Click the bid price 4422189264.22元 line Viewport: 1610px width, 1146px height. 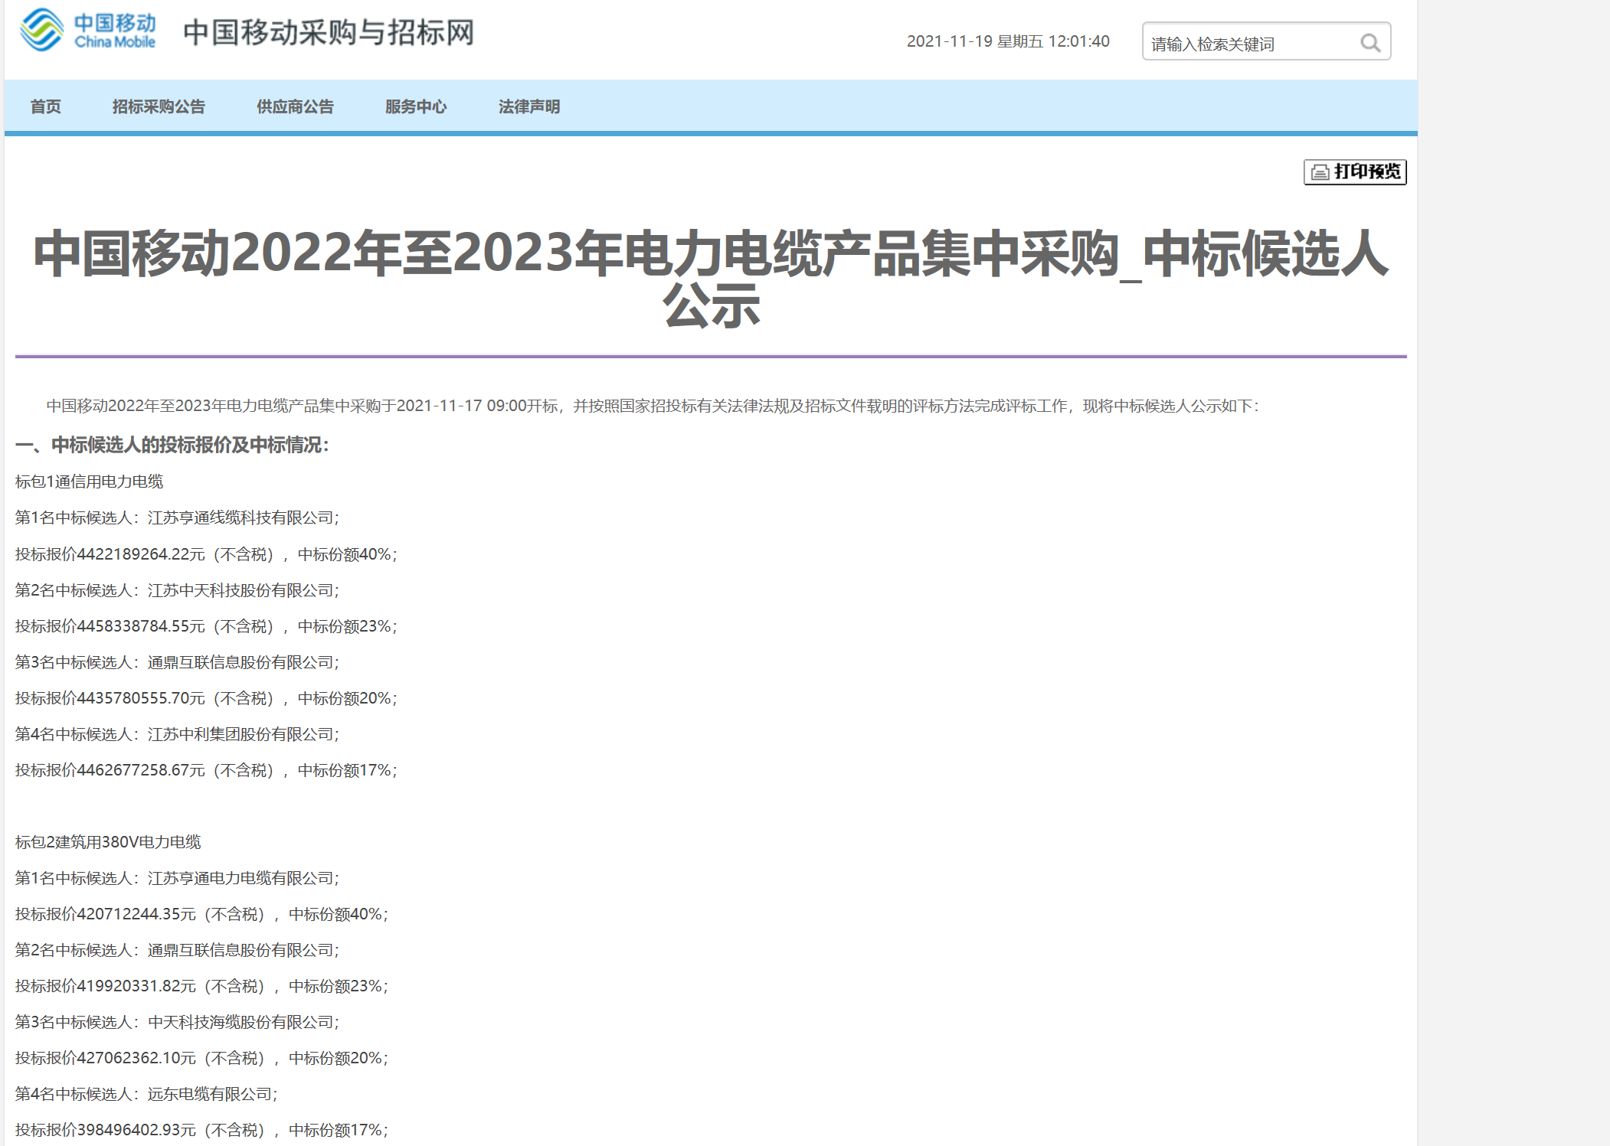coord(207,554)
